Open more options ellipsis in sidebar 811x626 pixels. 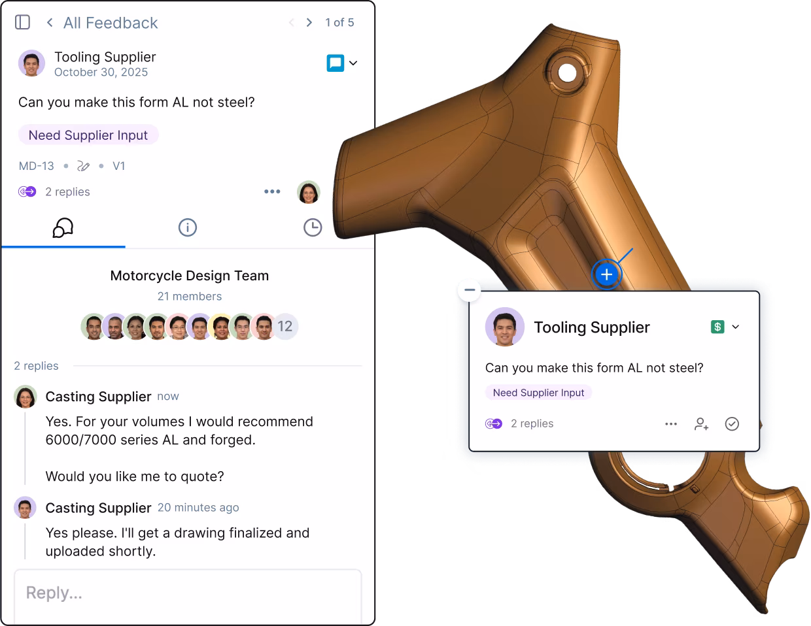click(272, 191)
